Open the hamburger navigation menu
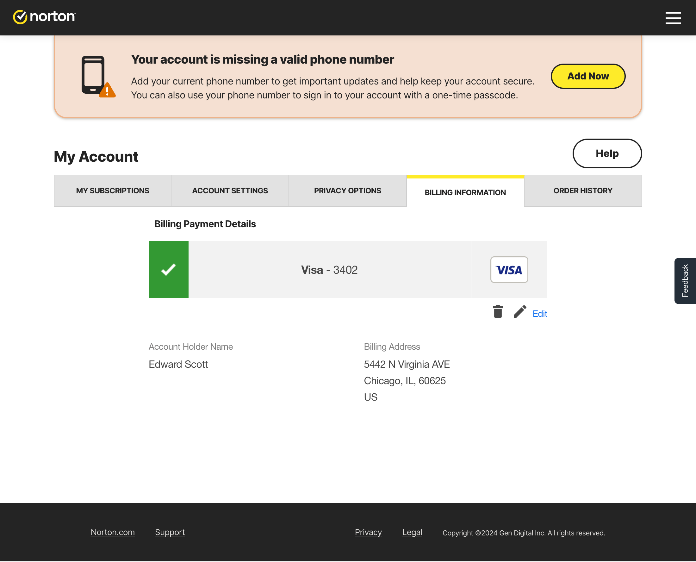The width and height of the screenshot is (696, 562). point(673,18)
